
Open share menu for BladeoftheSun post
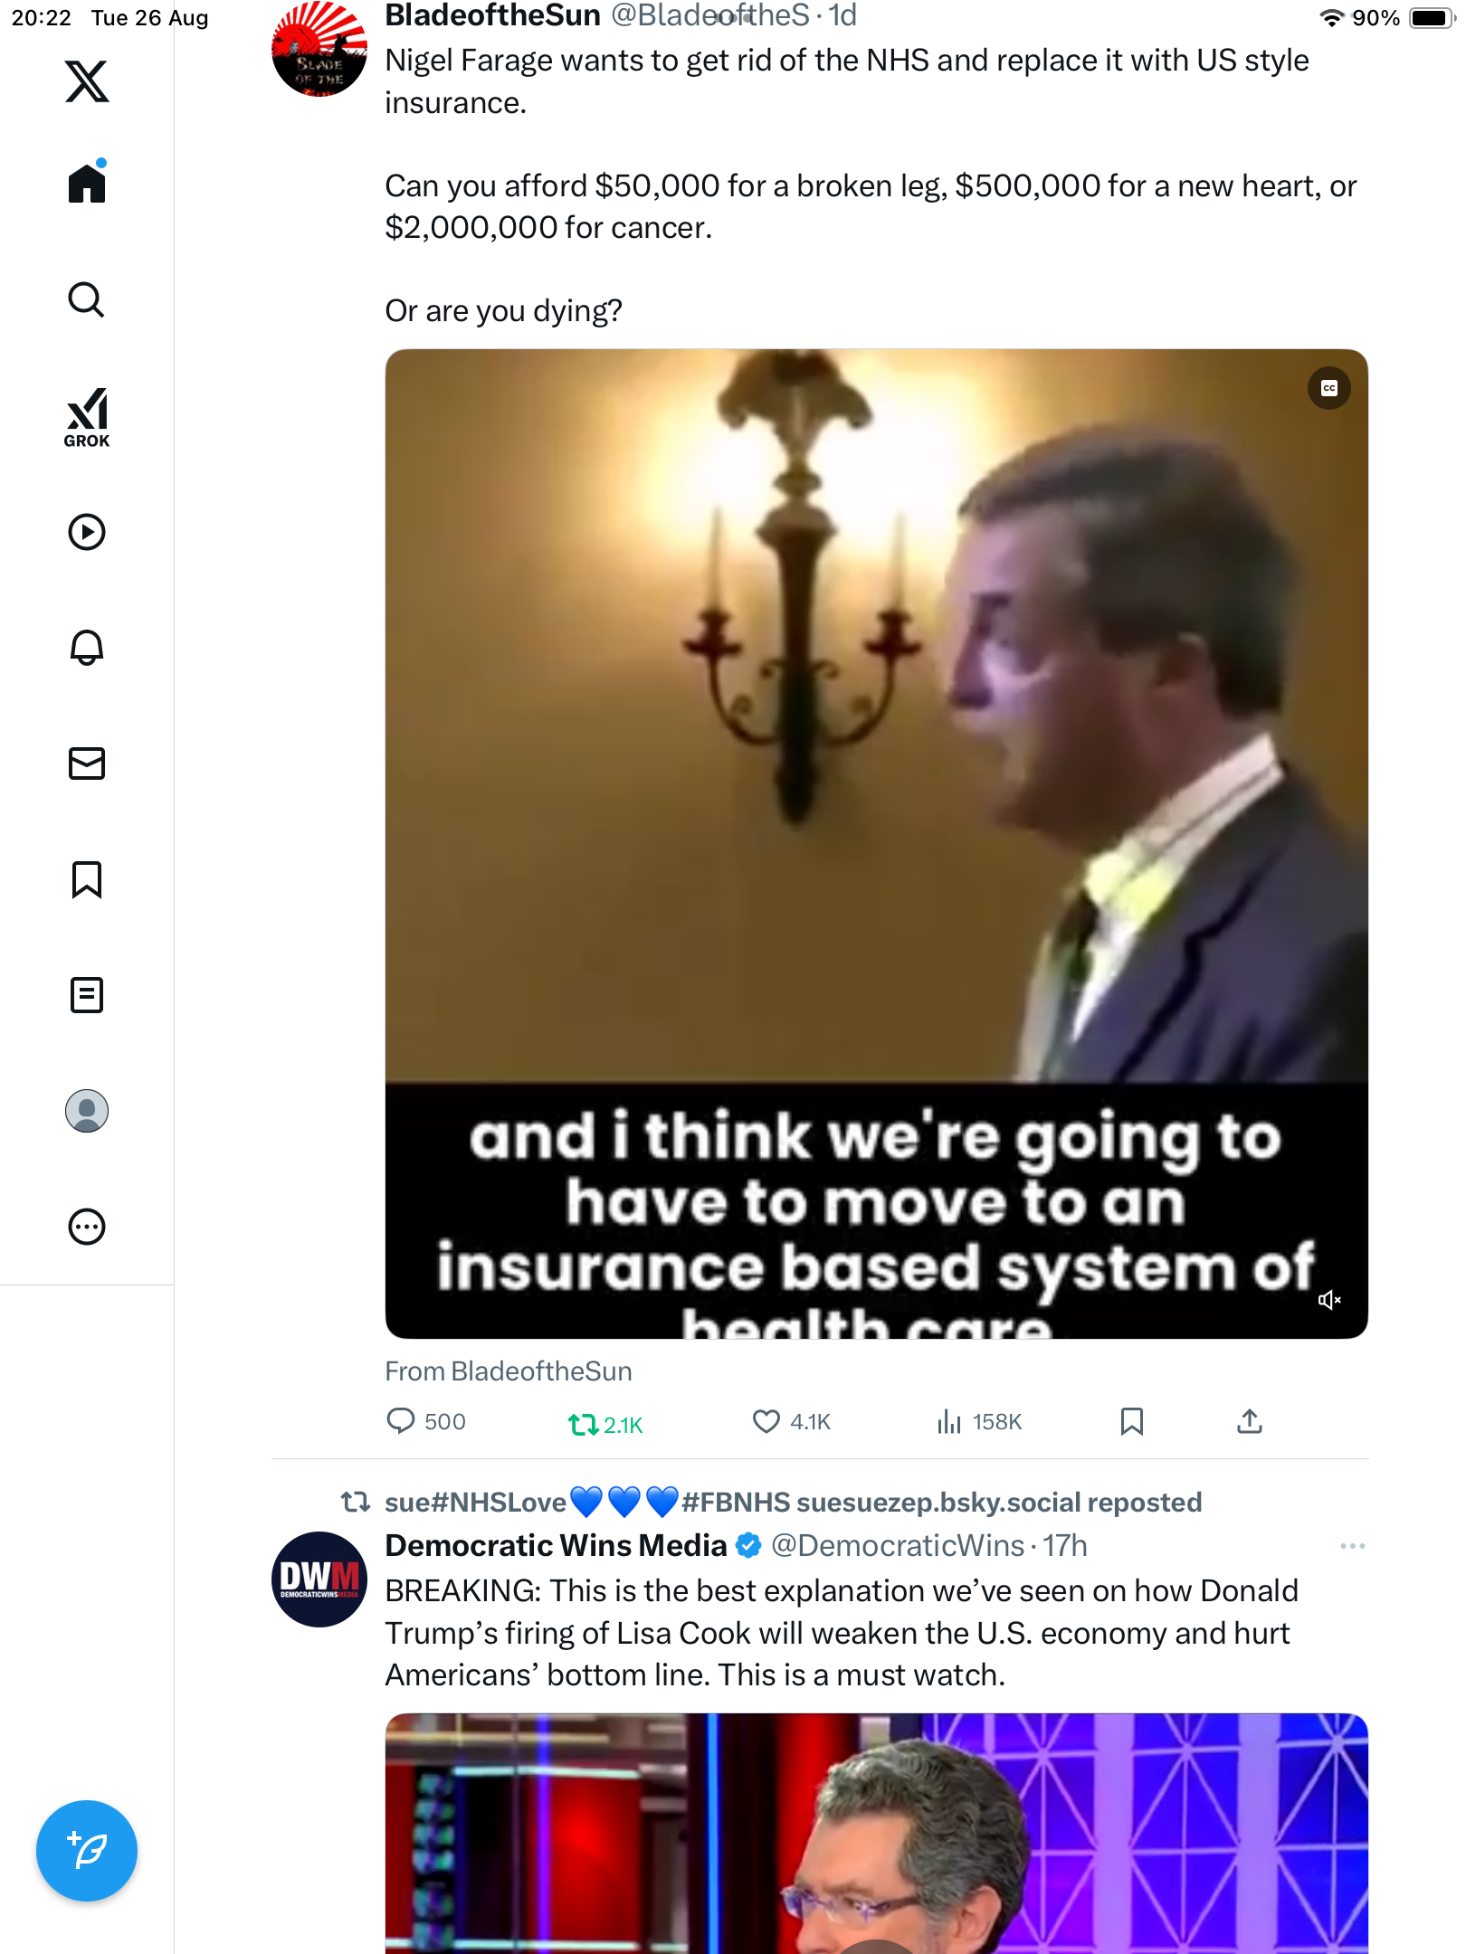coord(1250,1422)
